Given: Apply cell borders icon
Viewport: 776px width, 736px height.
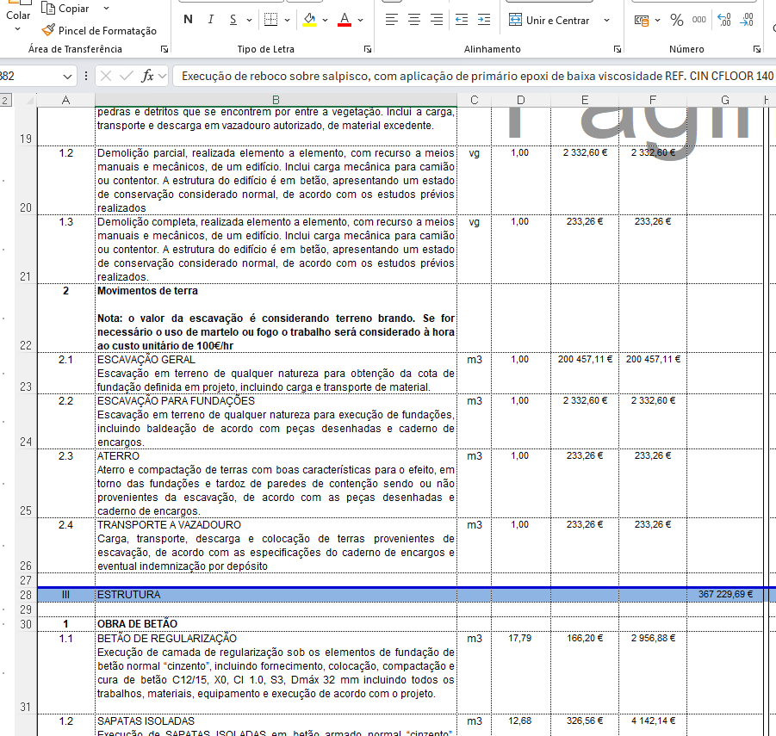Looking at the screenshot, I should [270, 20].
